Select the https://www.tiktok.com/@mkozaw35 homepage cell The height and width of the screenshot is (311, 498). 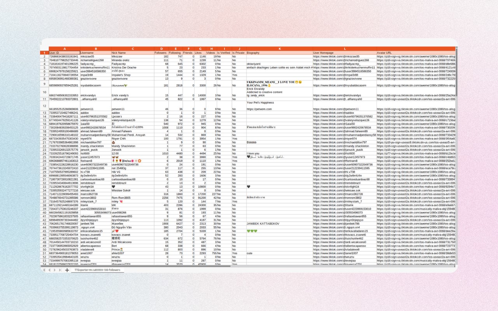click(344, 57)
